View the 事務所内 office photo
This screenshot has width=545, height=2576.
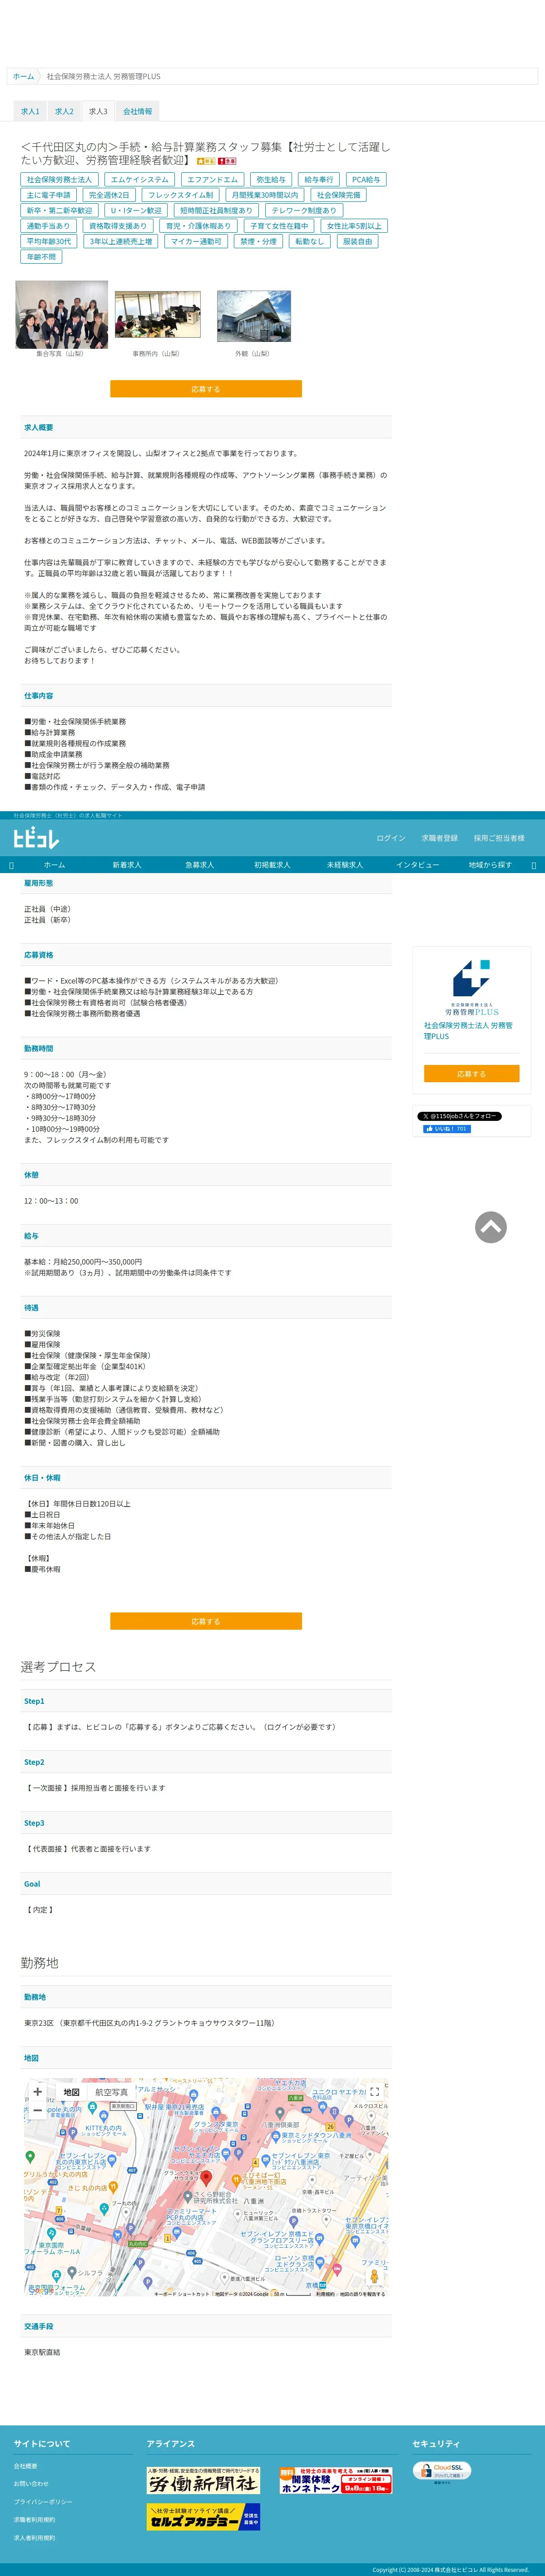(x=157, y=316)
